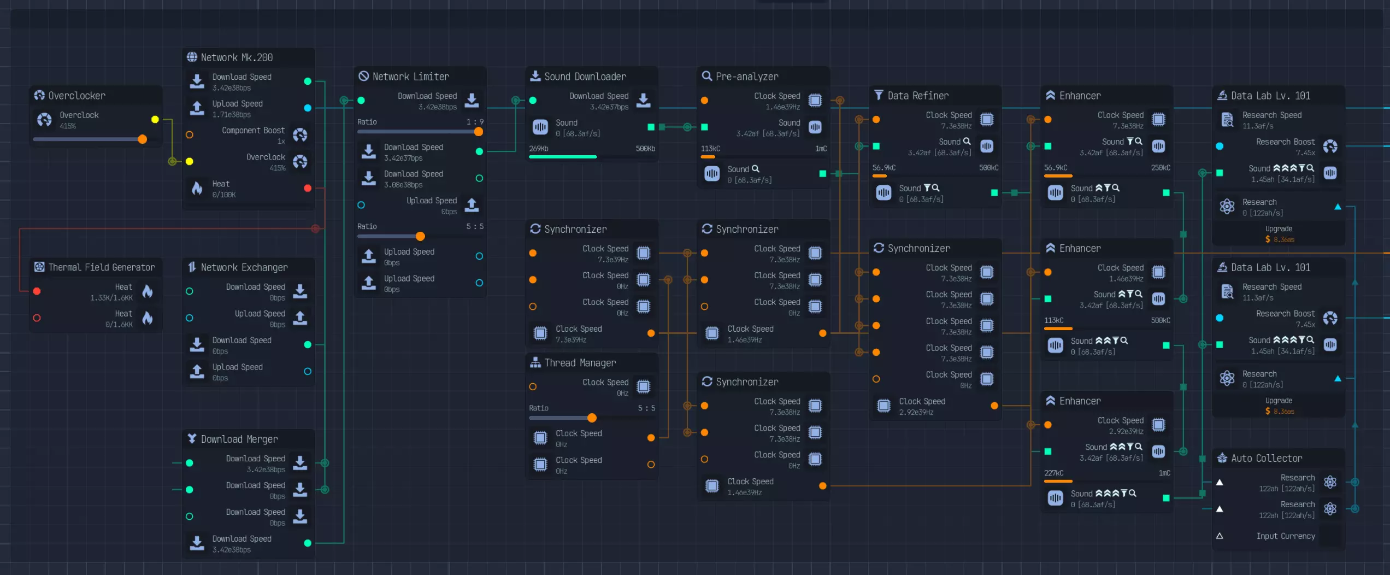1390x575 pixels.
Task: Click the Auto Collector header icon
Action: [x=1222, y=458]
